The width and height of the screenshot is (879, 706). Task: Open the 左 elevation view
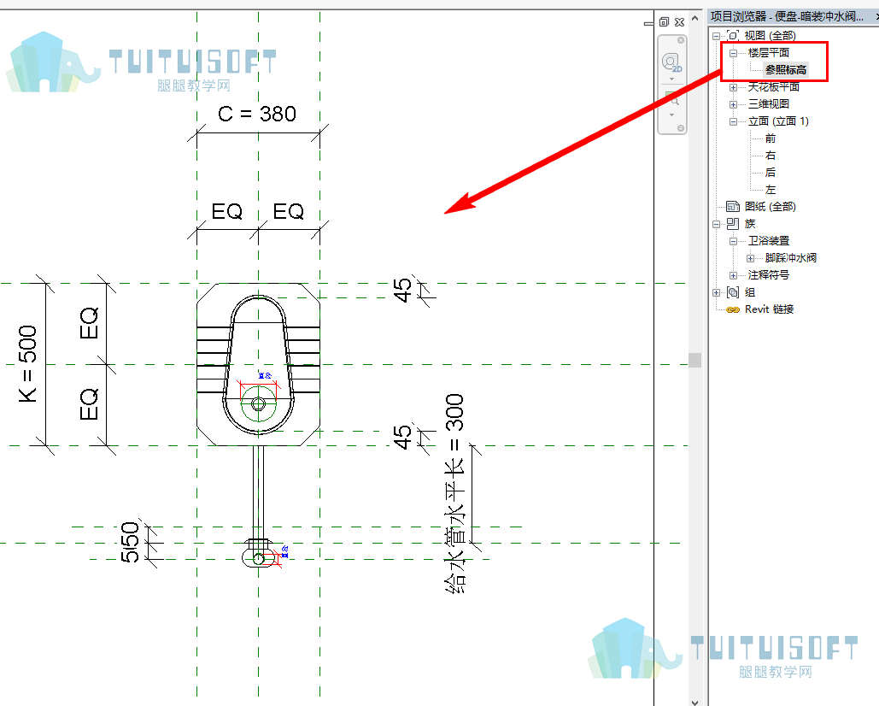[x=771, y=190]
